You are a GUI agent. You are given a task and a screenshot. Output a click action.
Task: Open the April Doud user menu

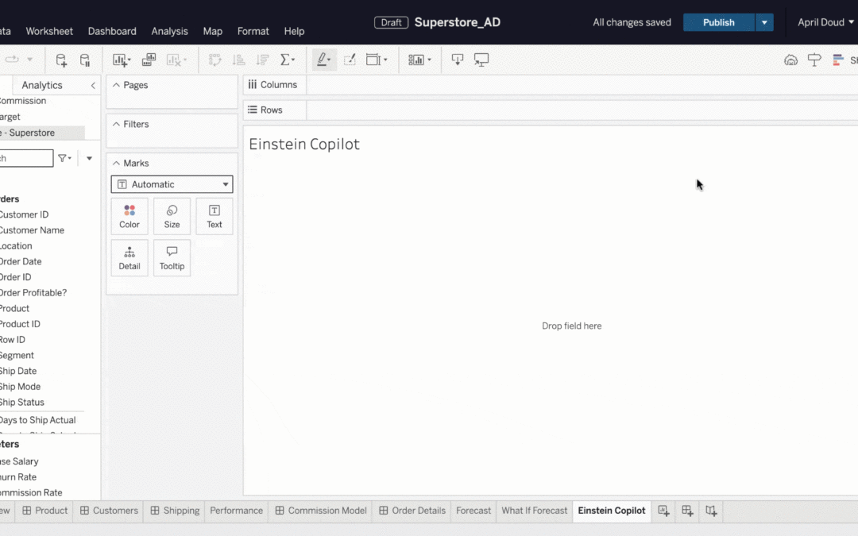[x=825, y=22]
